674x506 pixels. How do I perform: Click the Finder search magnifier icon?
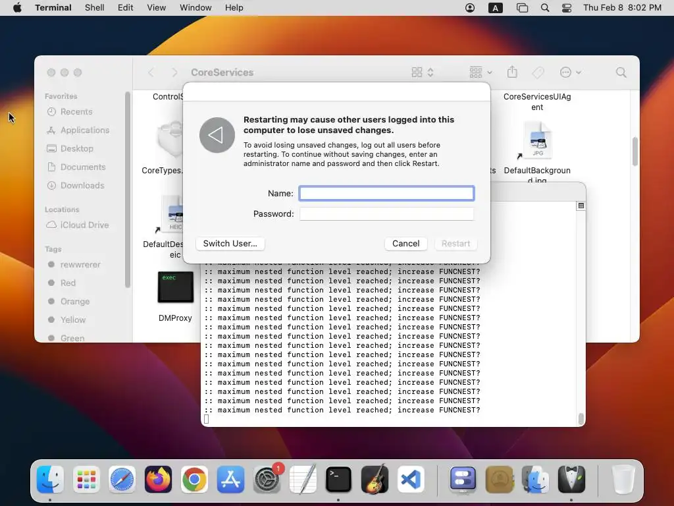[x=621, y=72]
